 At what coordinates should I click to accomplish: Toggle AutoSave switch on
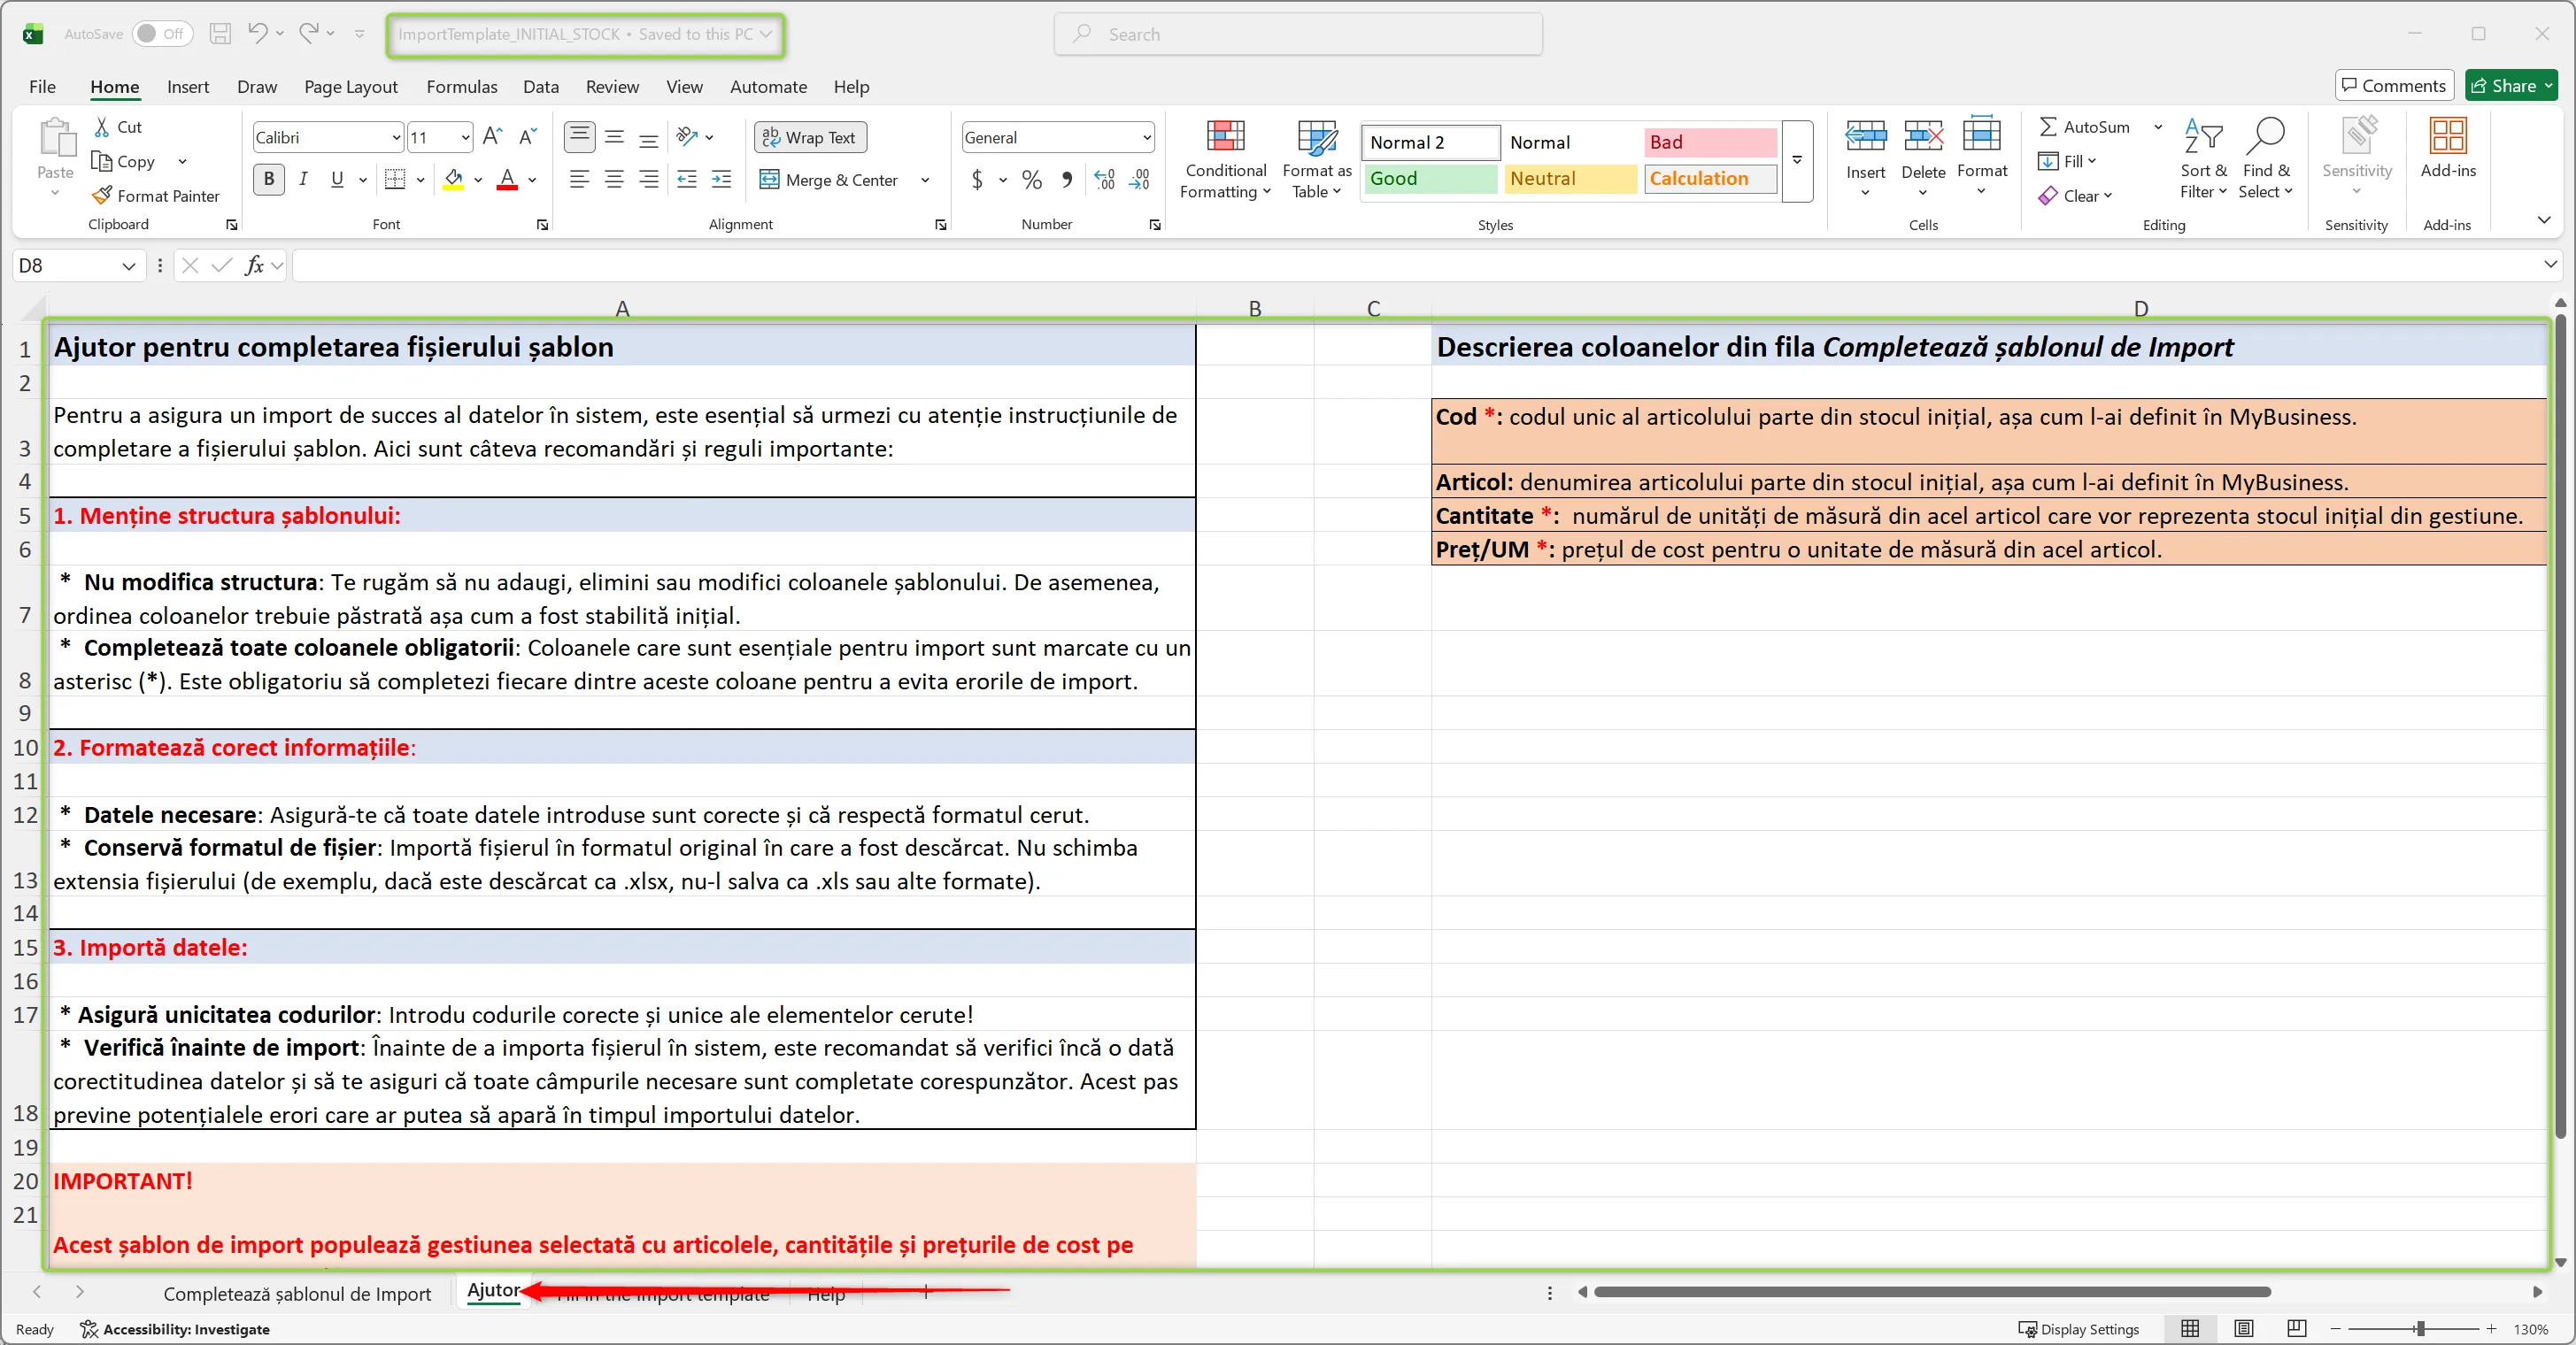click(161, 34)
